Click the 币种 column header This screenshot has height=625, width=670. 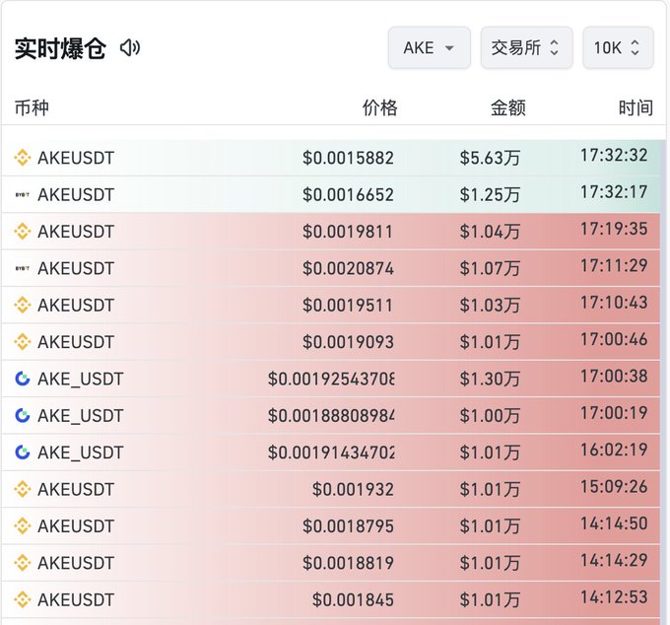(x=32, y=107)
